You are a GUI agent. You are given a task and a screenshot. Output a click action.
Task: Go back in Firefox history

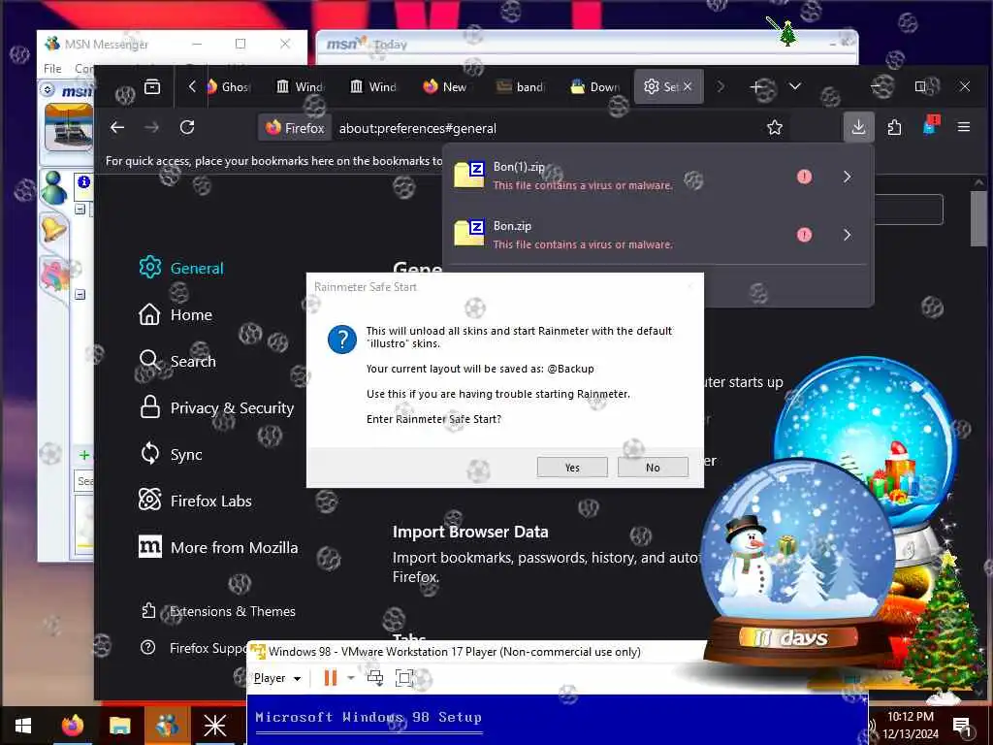point(117,127)
